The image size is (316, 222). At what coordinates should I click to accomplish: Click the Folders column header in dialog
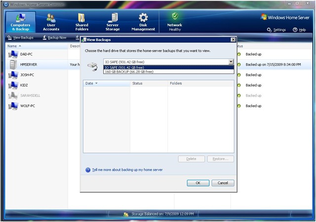[201, 83]
